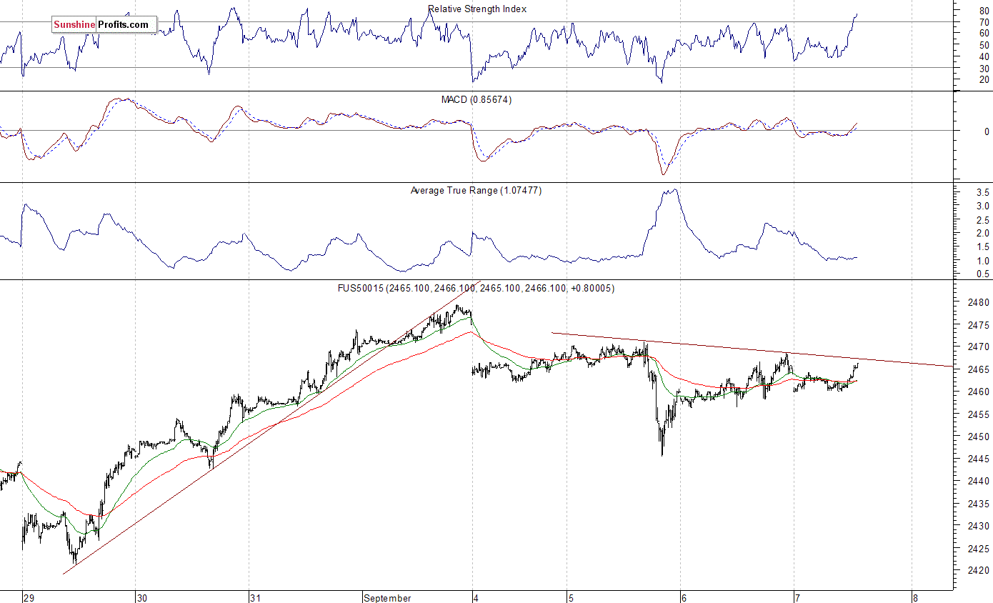Click the 5 date label on axis

570,598
